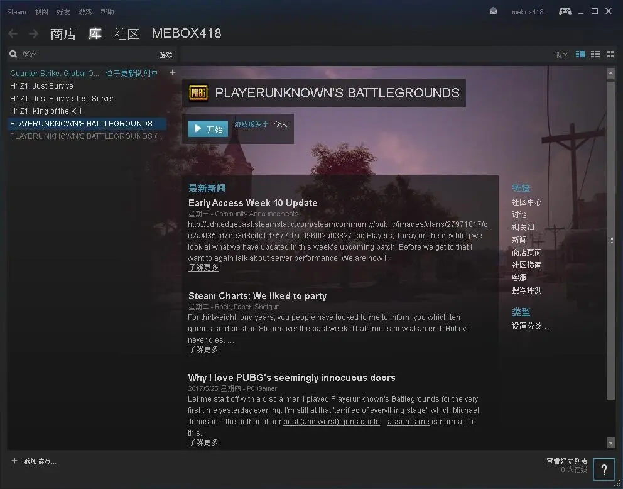The image size is (623, 489).
Task: Click 撰写评测 link
Action: click(x=527, y=290)
